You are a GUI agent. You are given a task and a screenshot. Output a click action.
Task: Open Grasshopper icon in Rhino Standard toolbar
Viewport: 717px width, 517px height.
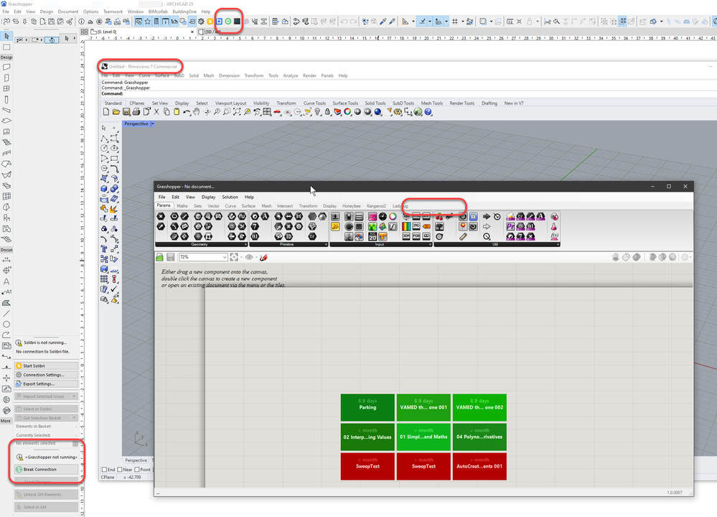click(418, 112)
